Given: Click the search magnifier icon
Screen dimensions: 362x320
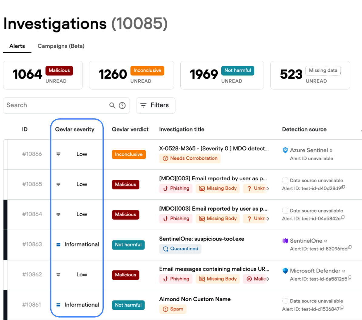Looking at the screenshot, I should pyautogui.click(x=112, y=105).
